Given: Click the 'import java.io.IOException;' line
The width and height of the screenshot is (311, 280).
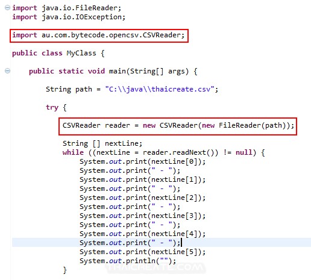Looking at the screenshot, I should 69,17.
